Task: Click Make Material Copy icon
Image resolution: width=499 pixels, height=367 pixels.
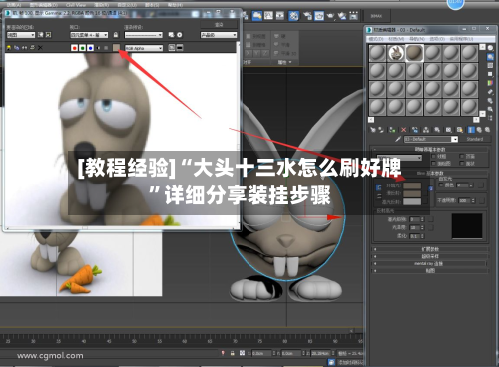Action: click(415, 130)
